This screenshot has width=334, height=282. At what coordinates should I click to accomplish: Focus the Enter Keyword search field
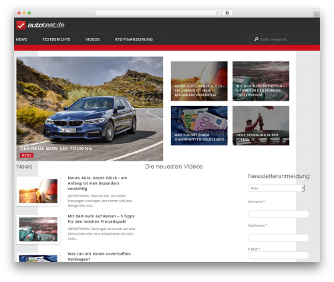coord(282,39)
